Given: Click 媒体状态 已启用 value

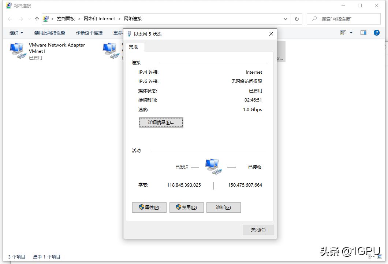Looking at the screenshot, I should coord(255,91).
